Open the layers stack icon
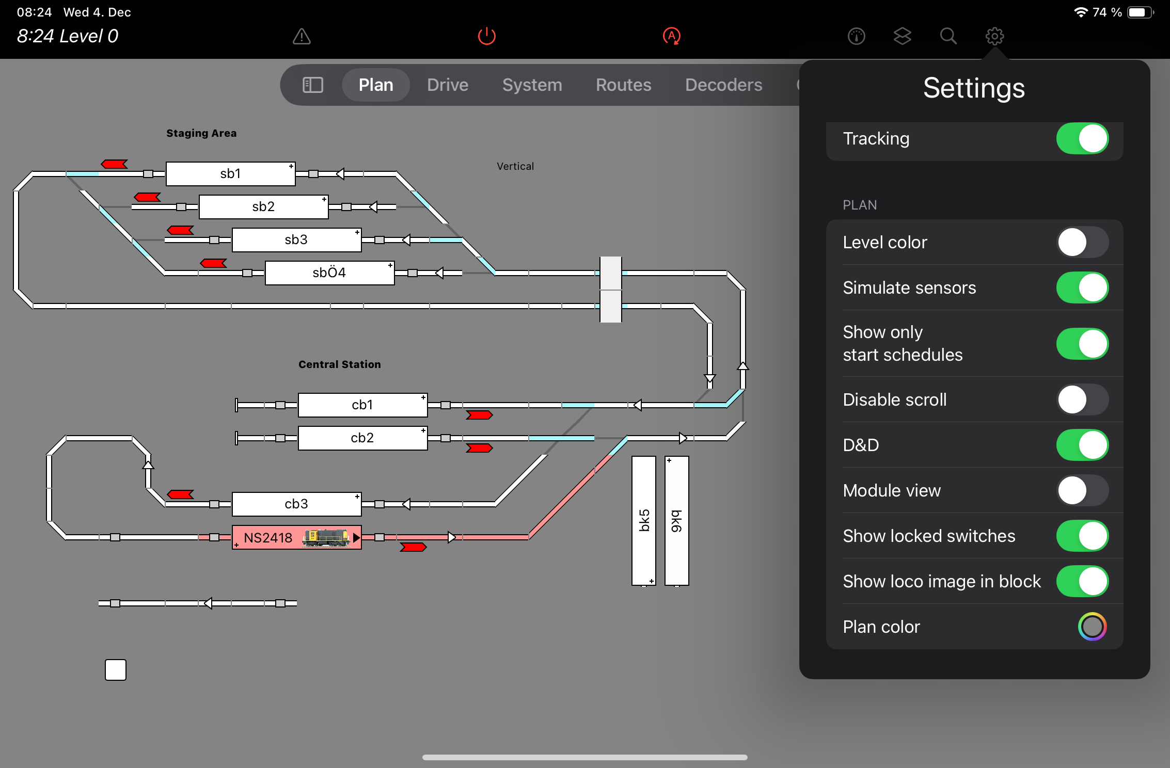1170x768 pixels. pyautogui.click(x=902, y=36)
